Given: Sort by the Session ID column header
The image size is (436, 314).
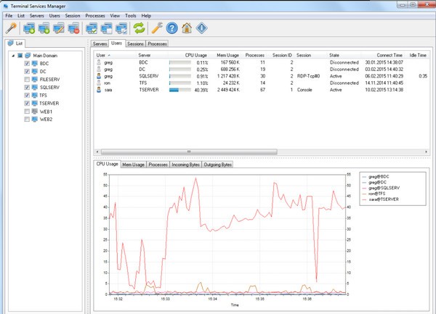Looking at the screenshot, I should tap(280, 55).
